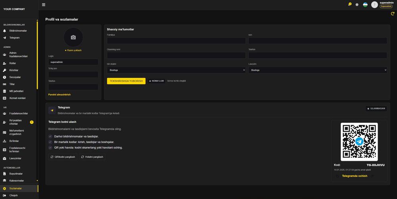This screenshot has height=199, width=397.
Task: Click the Admin foydalanuvchilari group icon
Action: point(4,55)
